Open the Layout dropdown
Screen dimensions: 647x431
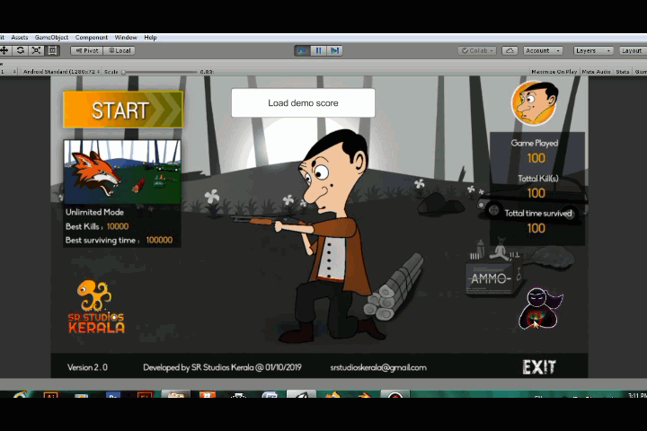633,50
